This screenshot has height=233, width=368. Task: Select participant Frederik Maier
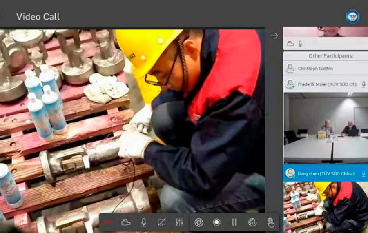point(327,84)
